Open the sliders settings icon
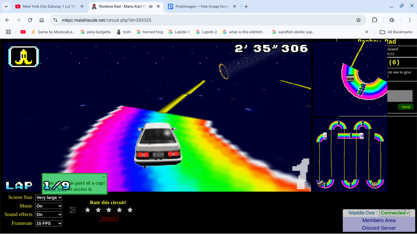This screenshot has height=234, width=417. click(x=73, y=210)
